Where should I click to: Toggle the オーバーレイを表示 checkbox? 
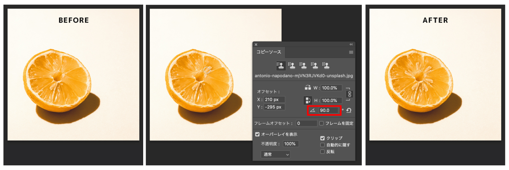click(257, 134)
